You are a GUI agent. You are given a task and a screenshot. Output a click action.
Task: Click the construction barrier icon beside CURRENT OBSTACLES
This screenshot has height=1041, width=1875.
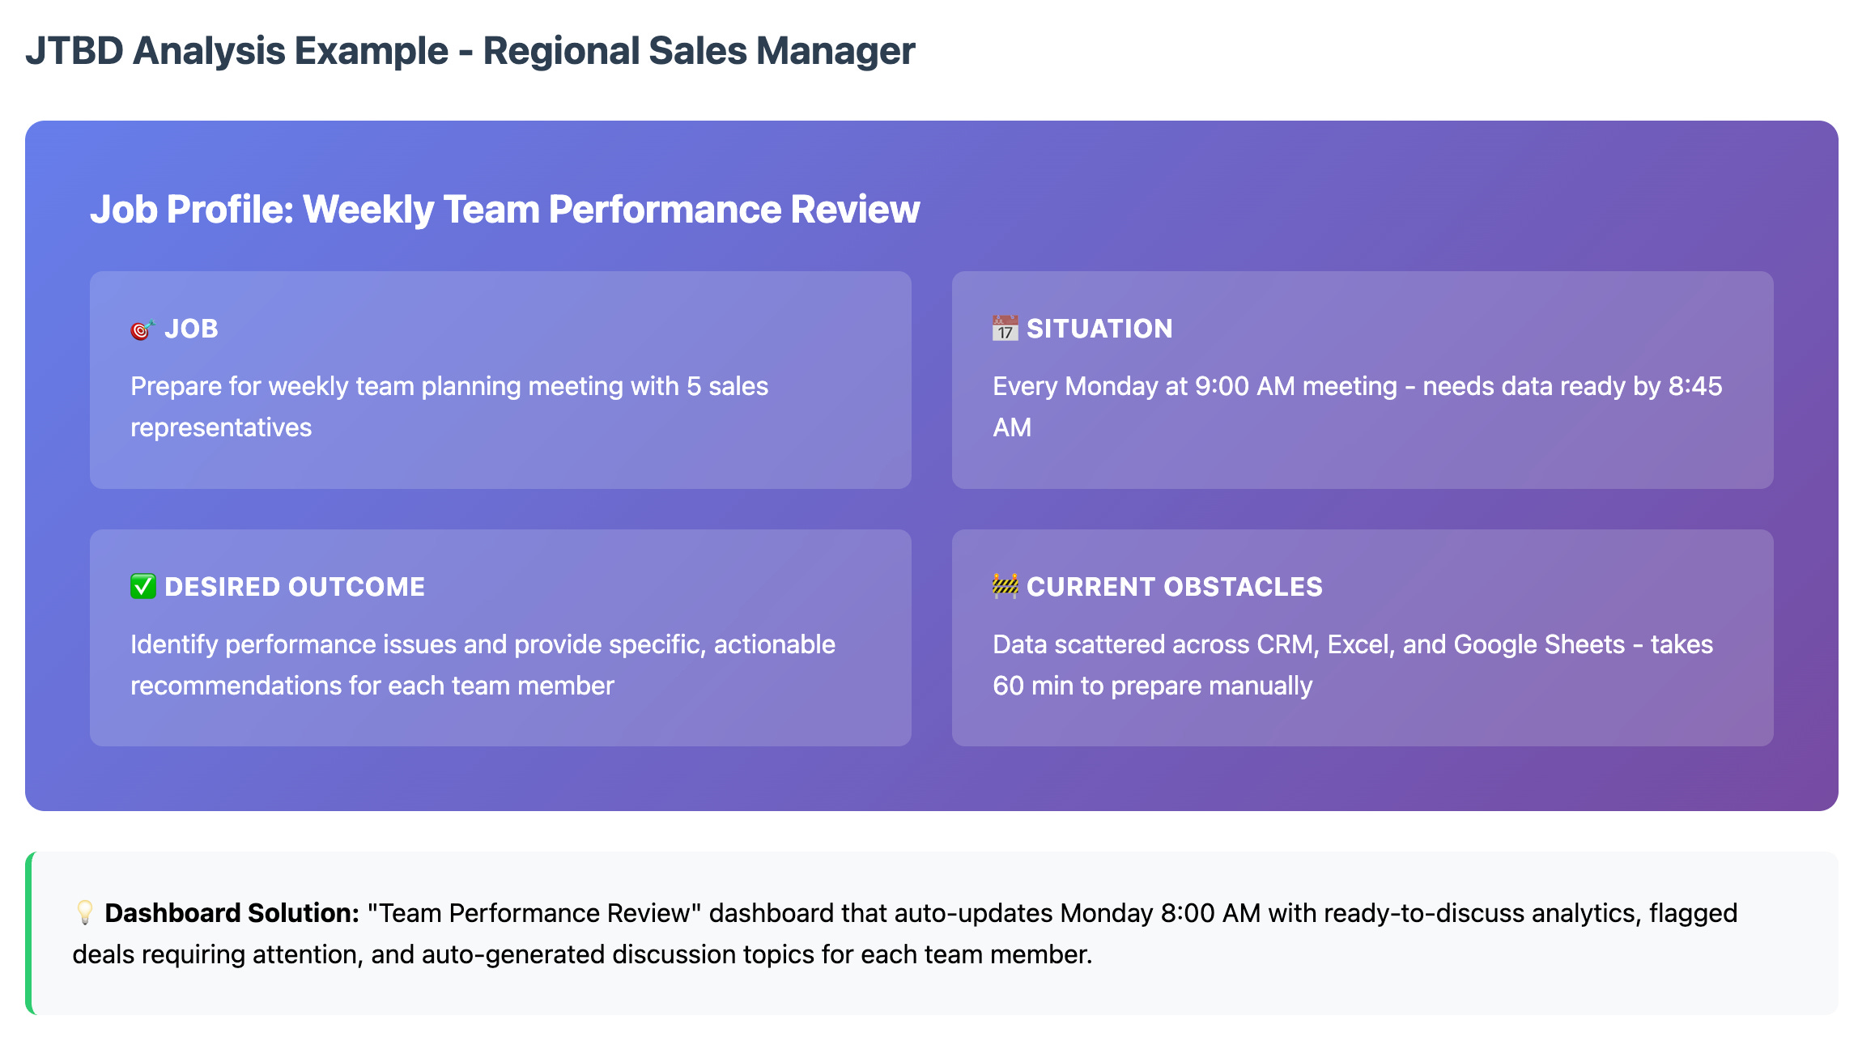click(x=1005, y=586)
